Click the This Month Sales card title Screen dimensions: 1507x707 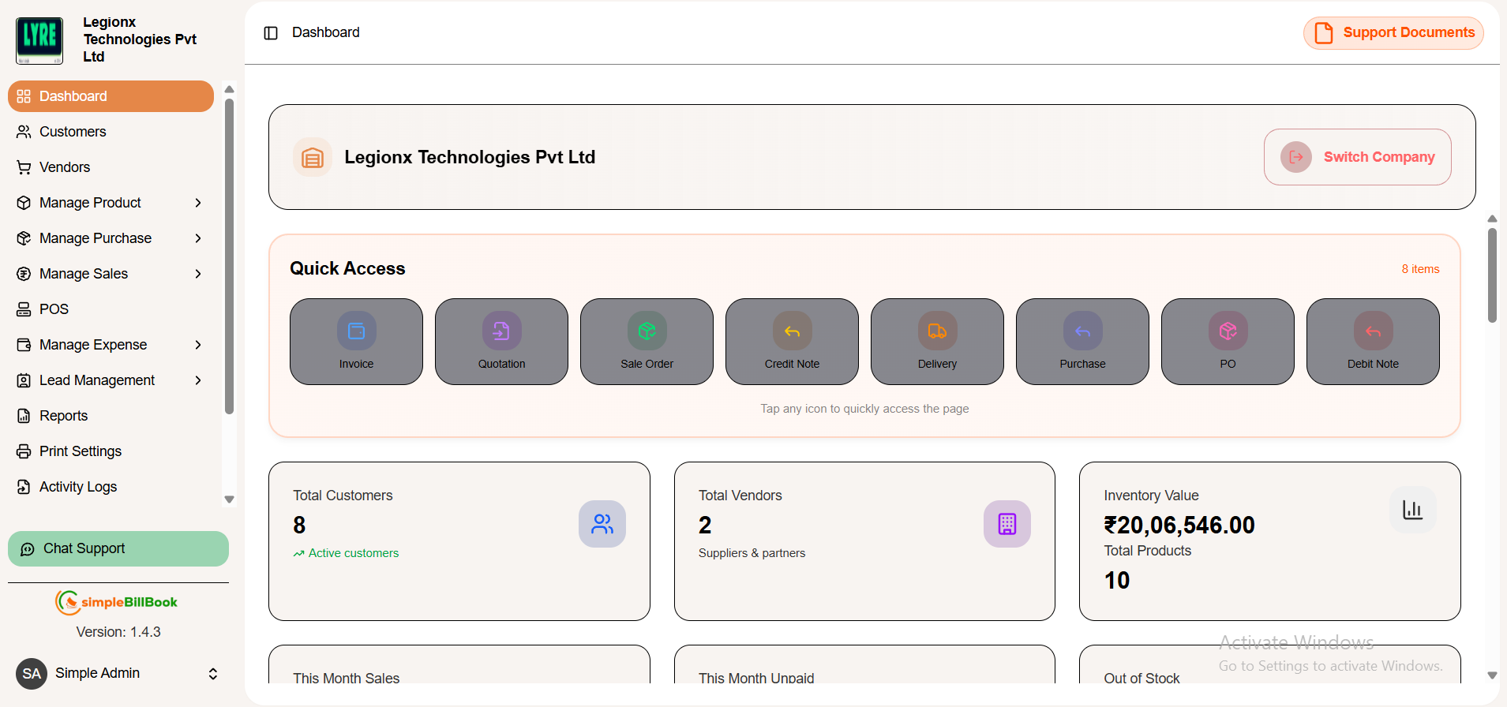point(346,679)
